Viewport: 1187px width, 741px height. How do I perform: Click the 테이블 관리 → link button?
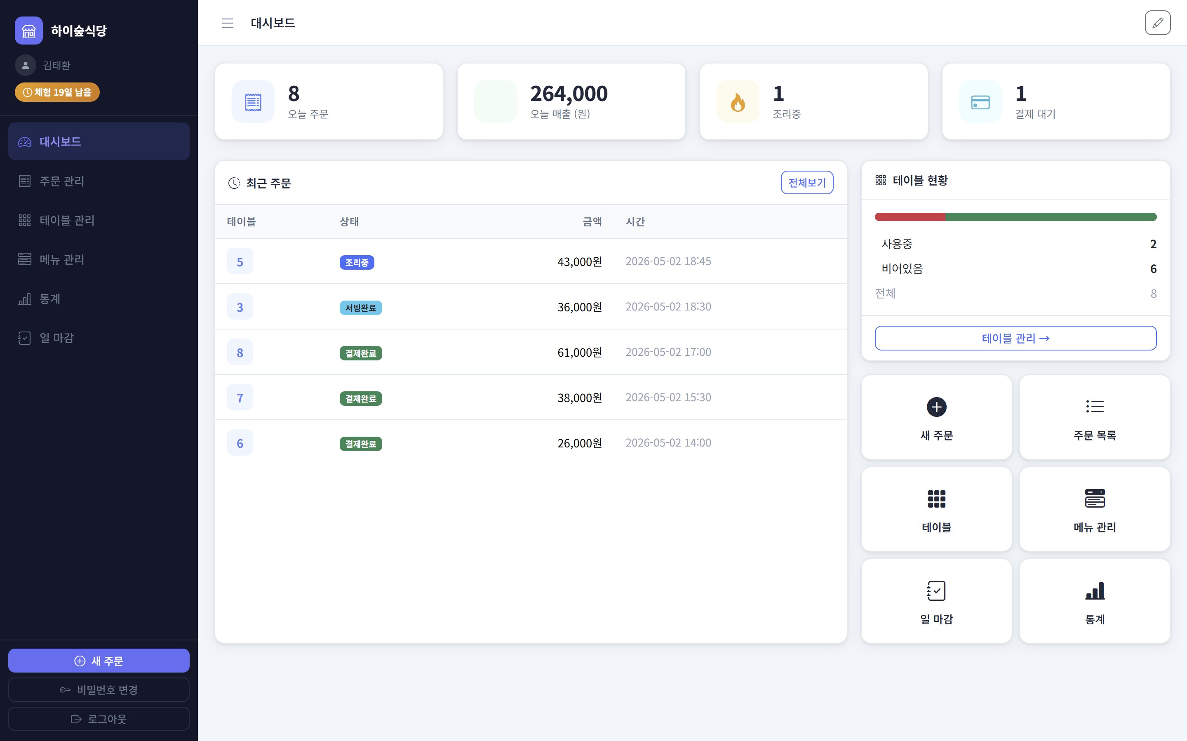(1015, 338)
